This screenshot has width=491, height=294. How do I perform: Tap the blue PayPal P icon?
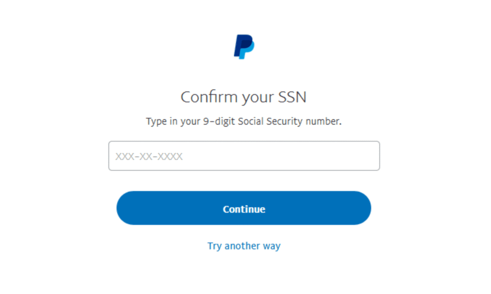click(244, 47)
